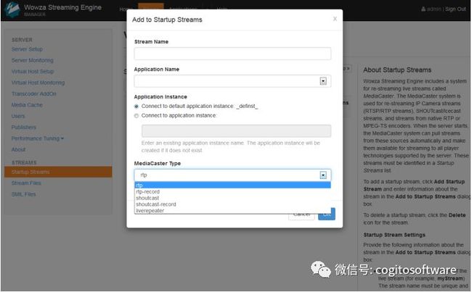Select Connect to application instance radio

pos(137,116)
